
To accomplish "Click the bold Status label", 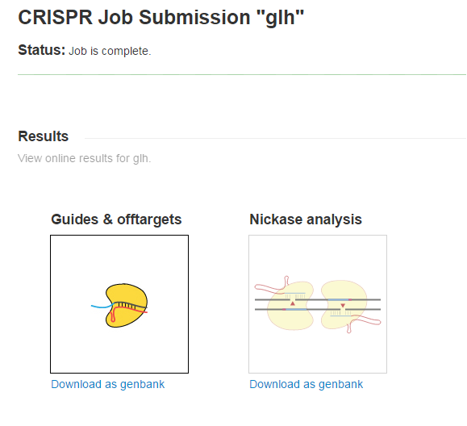I will (41, 50).
